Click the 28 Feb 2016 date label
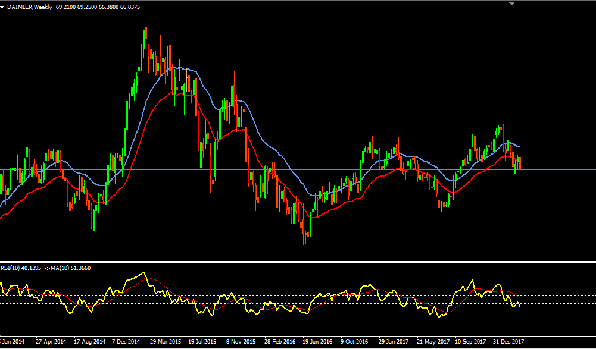This screenshot has width=596, height=349. coord(280,342)
